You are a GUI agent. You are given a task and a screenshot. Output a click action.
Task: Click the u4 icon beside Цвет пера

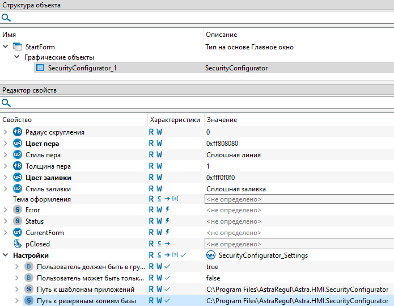18,144
